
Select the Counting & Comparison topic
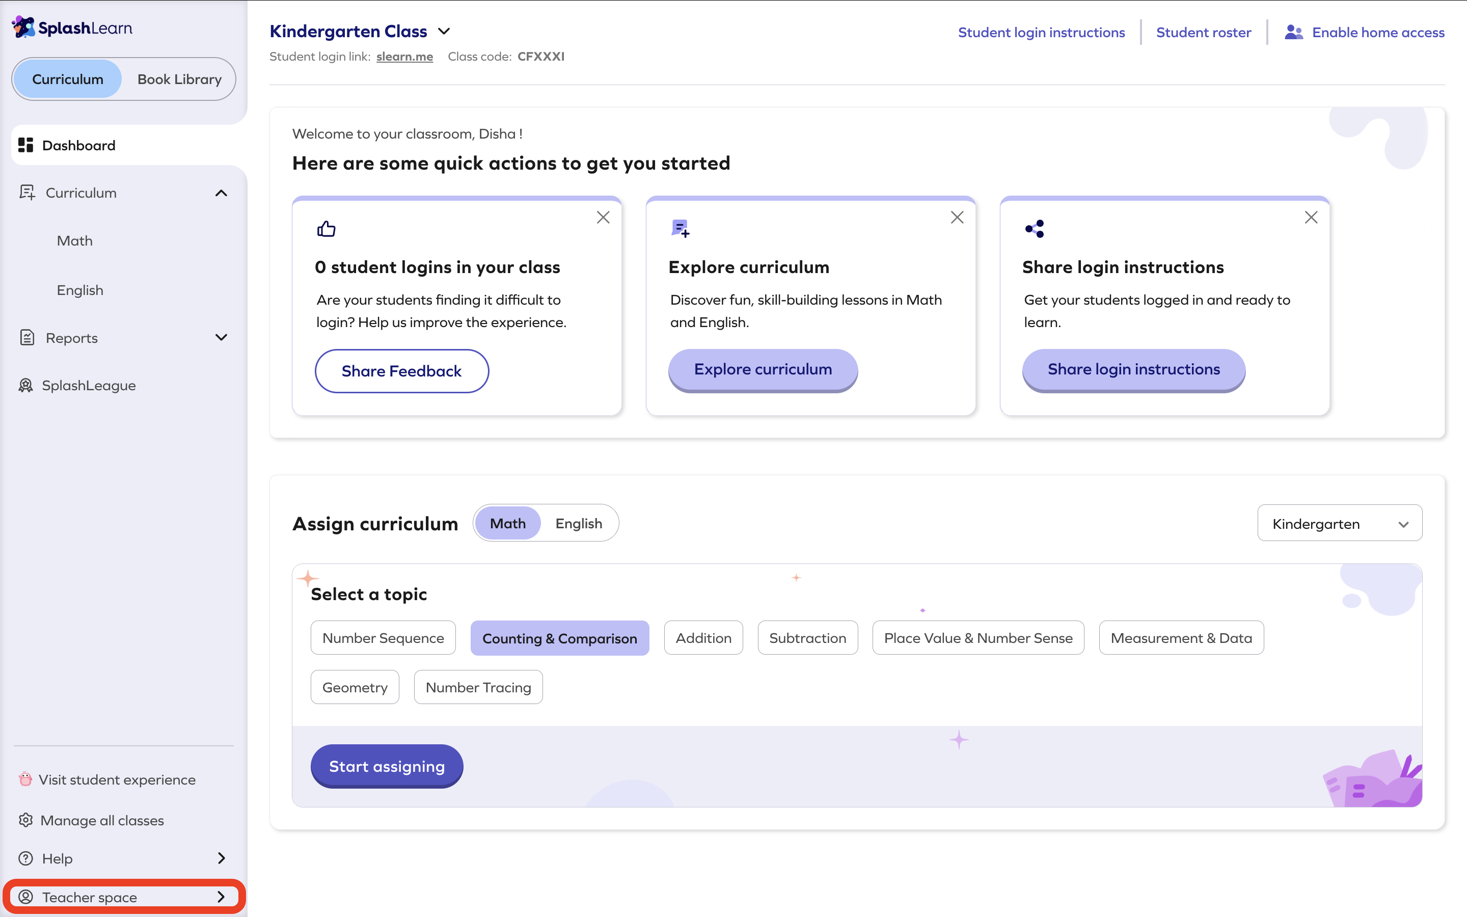(560, 638)
